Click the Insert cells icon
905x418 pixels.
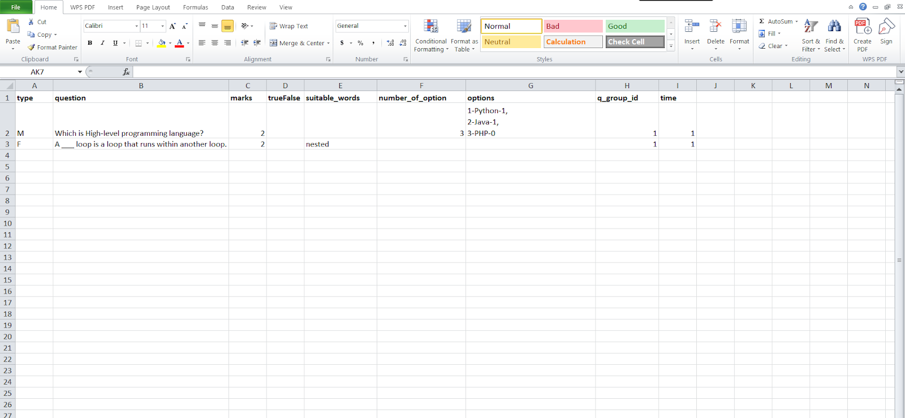click(x=692, y=27)
